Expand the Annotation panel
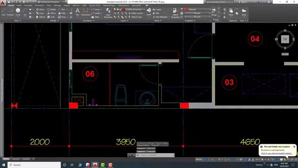This screenshot has height=168, width=298. point(88,21)
